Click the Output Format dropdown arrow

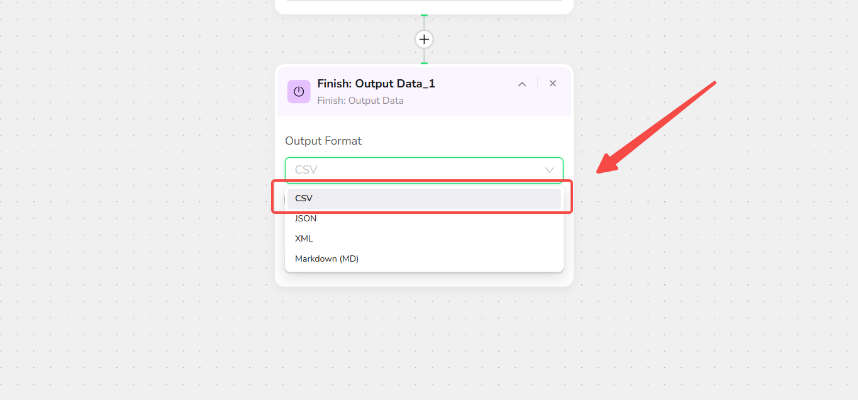549,170
